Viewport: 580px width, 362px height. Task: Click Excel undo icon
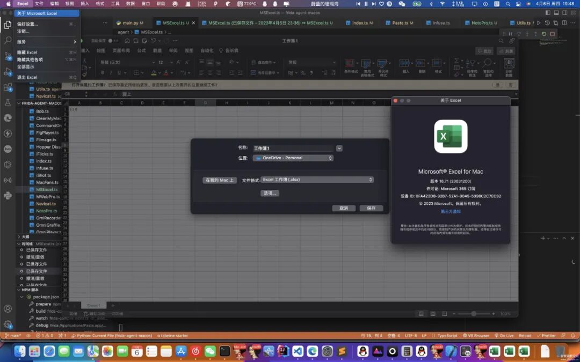154,41
